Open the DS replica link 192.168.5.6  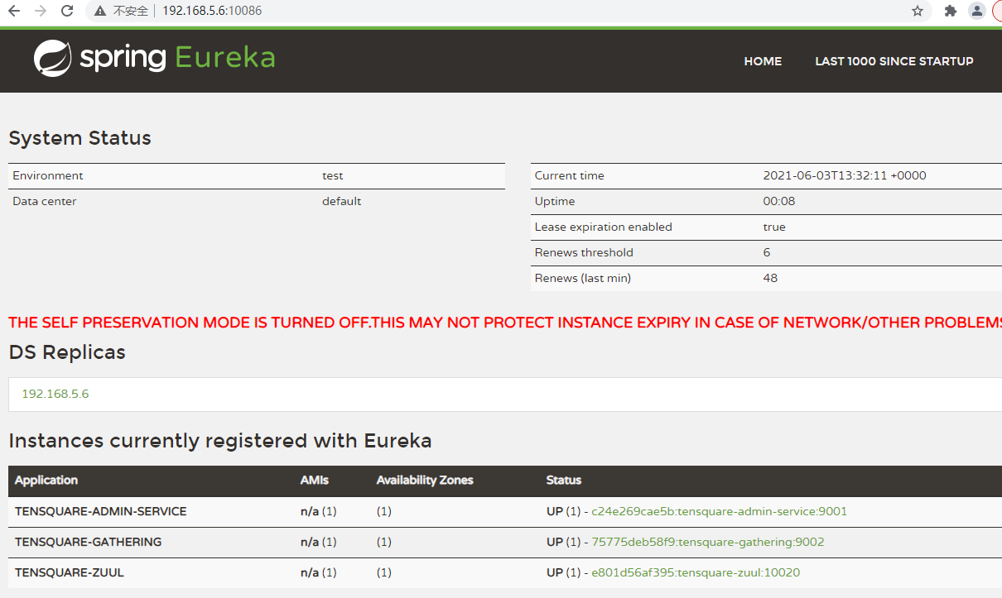[x=55, y=394]
